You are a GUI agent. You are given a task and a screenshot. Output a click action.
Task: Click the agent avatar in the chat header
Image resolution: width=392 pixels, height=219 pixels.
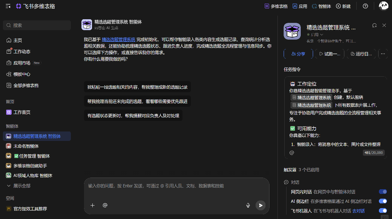87,25
